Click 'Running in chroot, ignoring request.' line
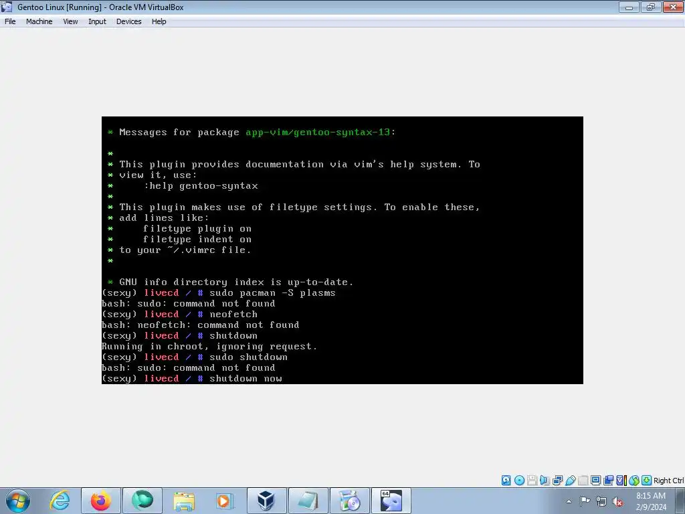 point(209,347)
